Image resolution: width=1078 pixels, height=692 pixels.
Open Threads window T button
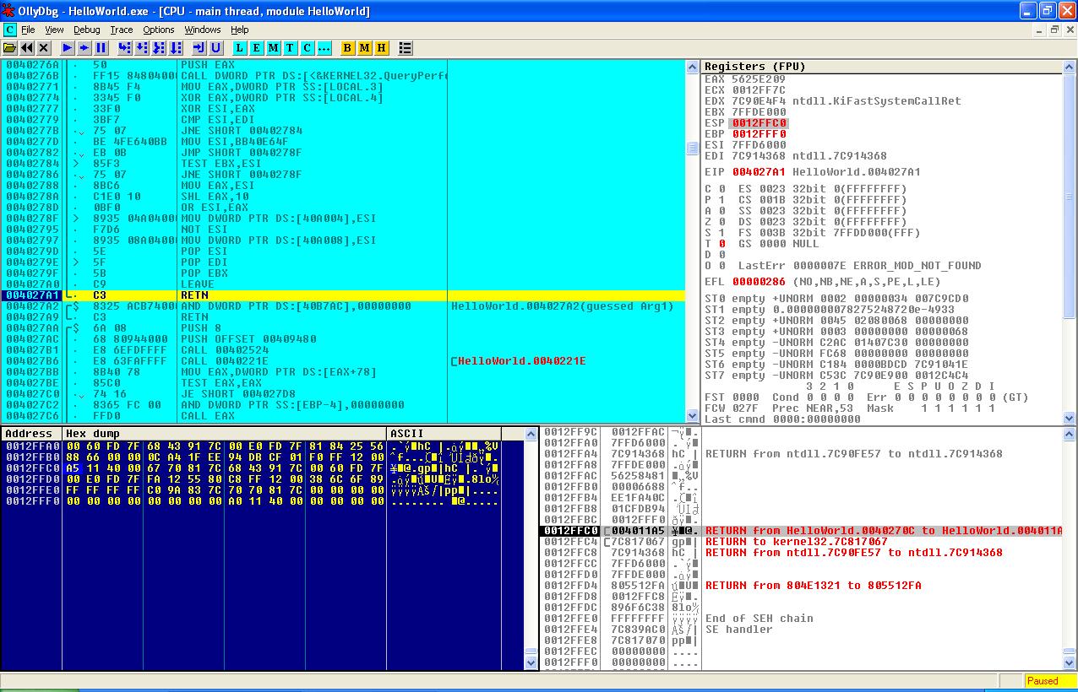click(x=291, y=48)
